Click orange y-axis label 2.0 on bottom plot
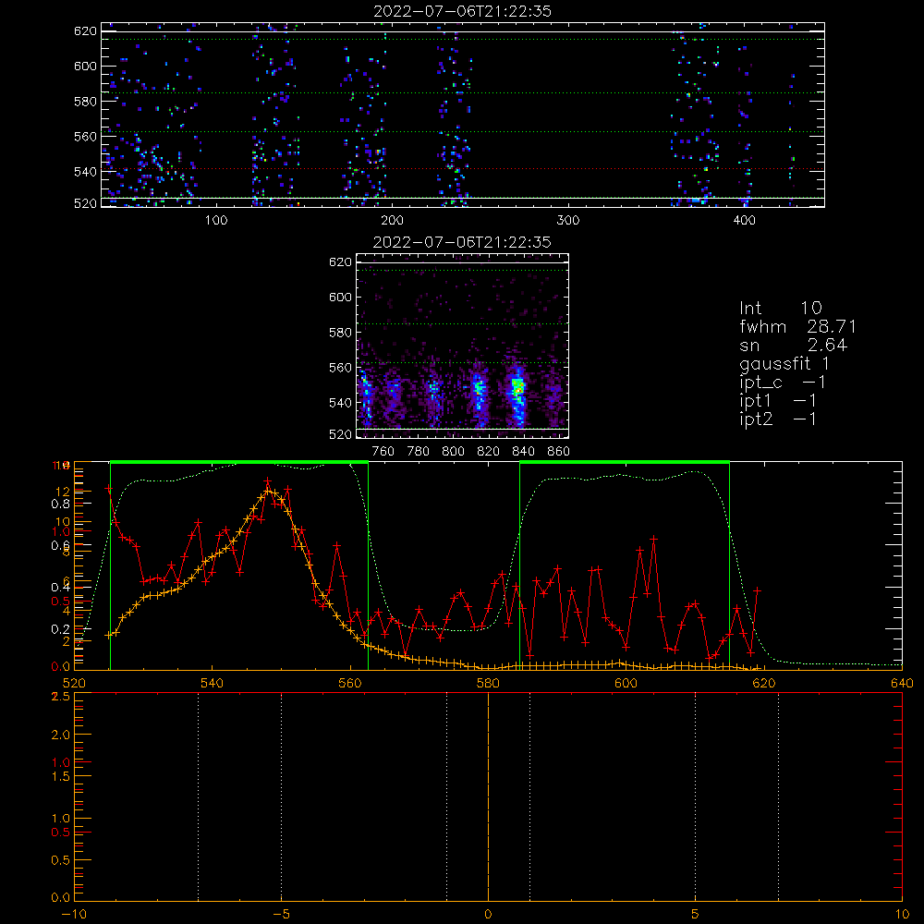This screenshot has height=924, width=924. click(x=61, y=735)
